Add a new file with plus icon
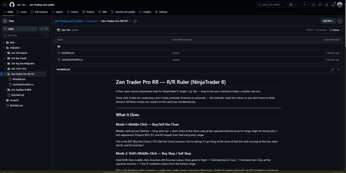Image resolution: width=346 pixels, height=173 pixels. pyautogui.click(x=41, y=29)
